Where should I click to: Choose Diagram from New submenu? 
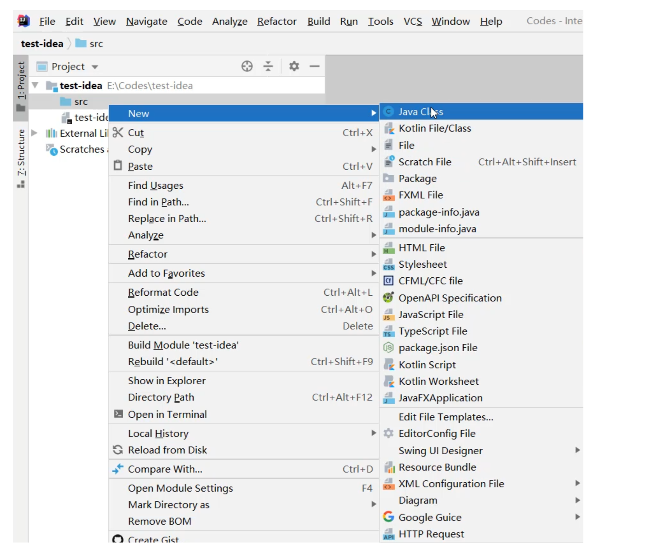point(481,500)
